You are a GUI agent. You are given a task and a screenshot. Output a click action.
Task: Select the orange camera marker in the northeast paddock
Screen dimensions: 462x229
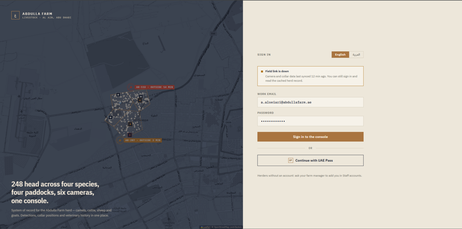[140, 100]
